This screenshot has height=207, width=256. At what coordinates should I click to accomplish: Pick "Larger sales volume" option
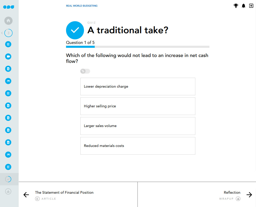tap(138, 126)
